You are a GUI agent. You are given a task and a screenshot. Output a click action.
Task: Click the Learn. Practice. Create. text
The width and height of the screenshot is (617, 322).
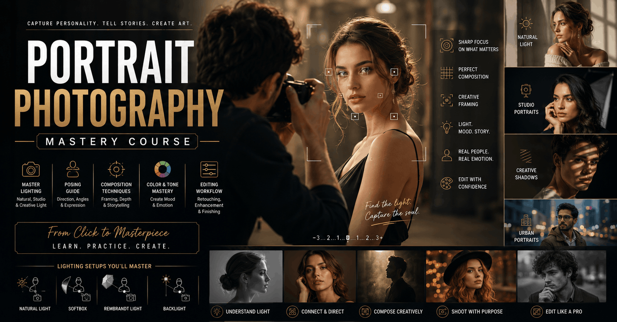pyautogui.click(x=111, y=246)
